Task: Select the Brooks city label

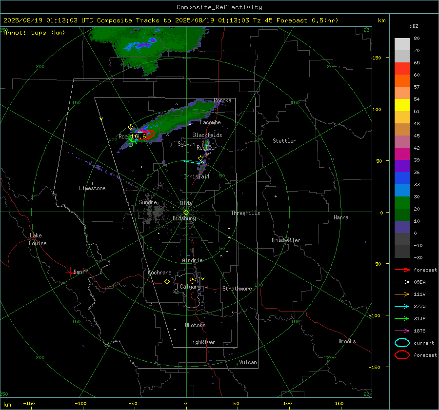Action: [x=347, y=341]
